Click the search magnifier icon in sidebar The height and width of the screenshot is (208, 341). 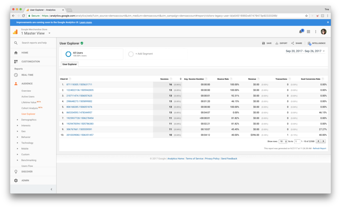[x=16, y=43]
